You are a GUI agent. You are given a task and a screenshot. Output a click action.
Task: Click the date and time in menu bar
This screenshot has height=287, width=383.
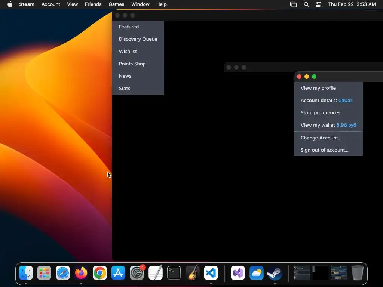pos(352,4)
